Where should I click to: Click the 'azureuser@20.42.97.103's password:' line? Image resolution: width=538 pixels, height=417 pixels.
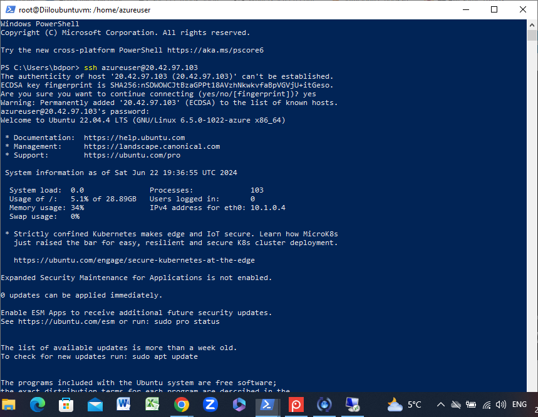pos(75,112)
